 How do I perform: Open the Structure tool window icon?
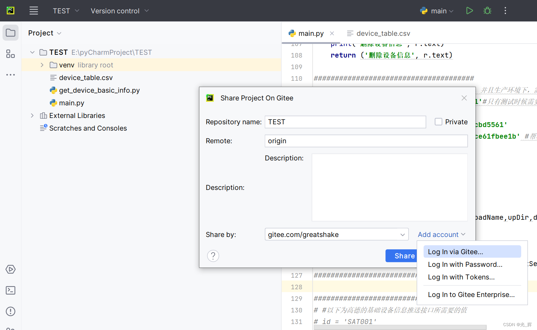click(11, 54)
